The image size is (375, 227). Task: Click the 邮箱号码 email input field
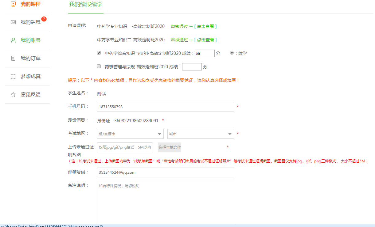(x=165, y=172)
